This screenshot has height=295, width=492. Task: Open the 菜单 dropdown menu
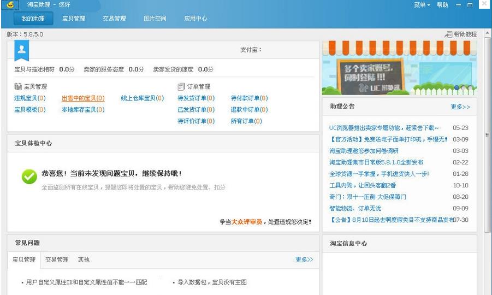pyautogui.click(x=422, y=5)
